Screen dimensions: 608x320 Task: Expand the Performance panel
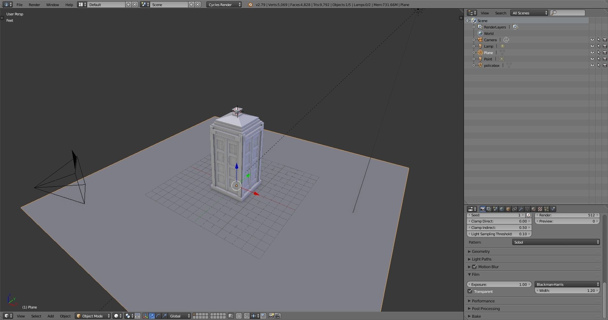pyautogui.click(x=483, y=301)
